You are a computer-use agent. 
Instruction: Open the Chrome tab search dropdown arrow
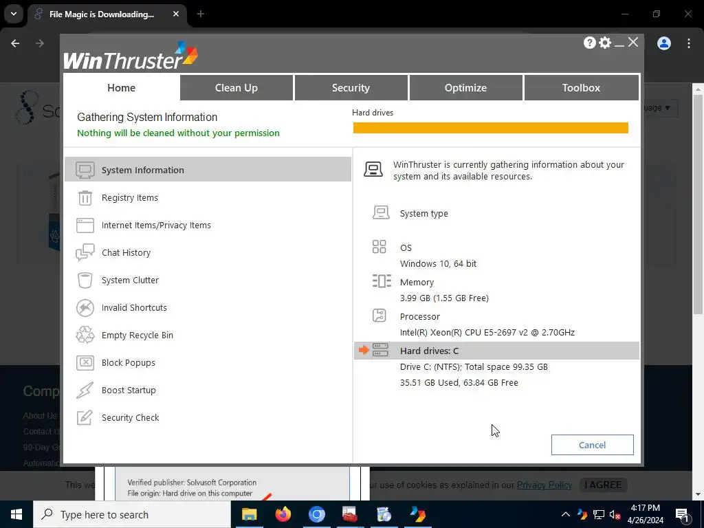coord(14,14)
